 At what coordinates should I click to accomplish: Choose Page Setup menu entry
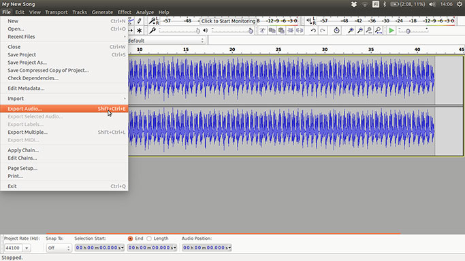[x=64, y=168]
